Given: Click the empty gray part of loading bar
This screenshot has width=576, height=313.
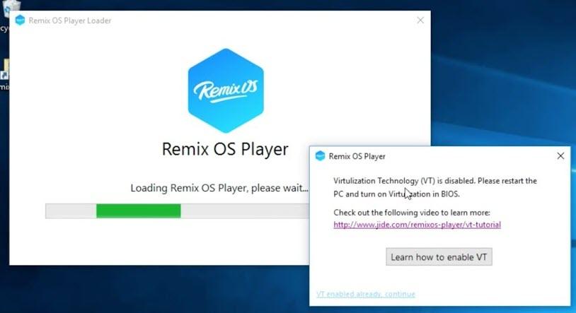Looking at the screenshot, I should [241, 211].
